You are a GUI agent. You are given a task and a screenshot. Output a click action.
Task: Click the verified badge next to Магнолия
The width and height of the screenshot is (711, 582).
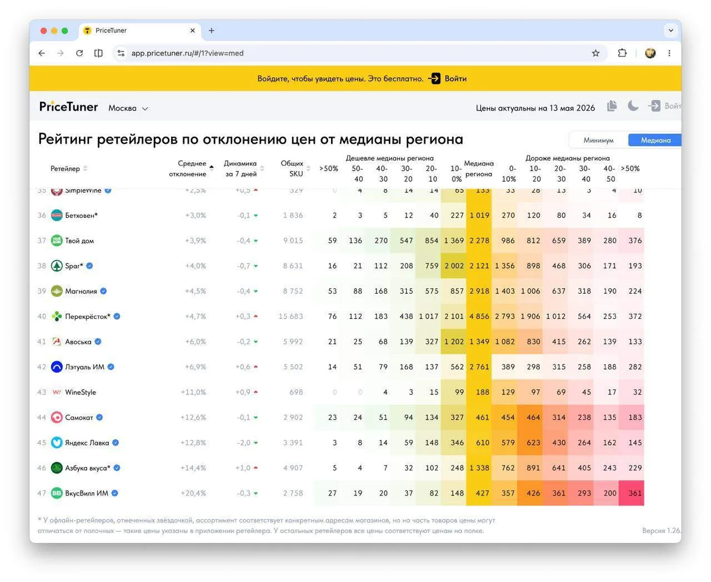click(x=103, y=291)
